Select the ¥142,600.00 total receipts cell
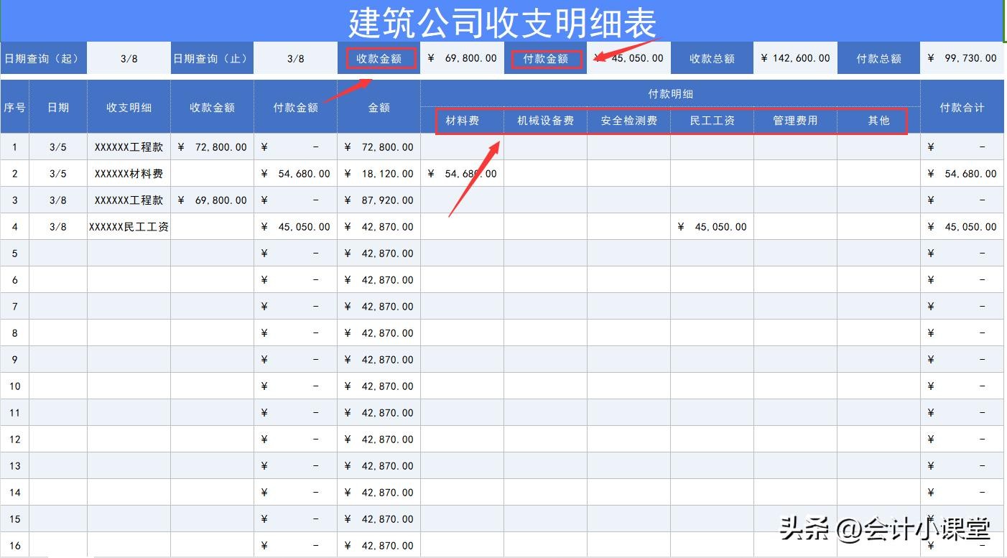 (794, 59)
